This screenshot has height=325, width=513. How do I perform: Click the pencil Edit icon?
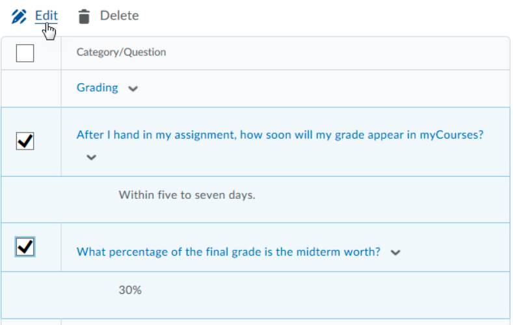(x=19, y=16)
